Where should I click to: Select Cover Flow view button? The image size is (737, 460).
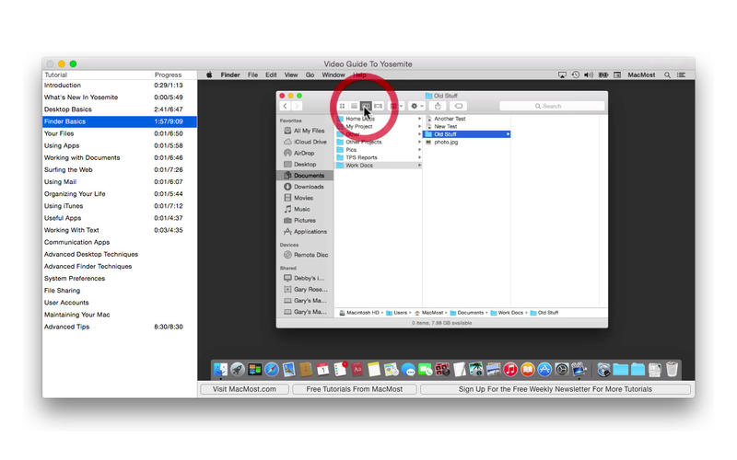pos(379,106)
